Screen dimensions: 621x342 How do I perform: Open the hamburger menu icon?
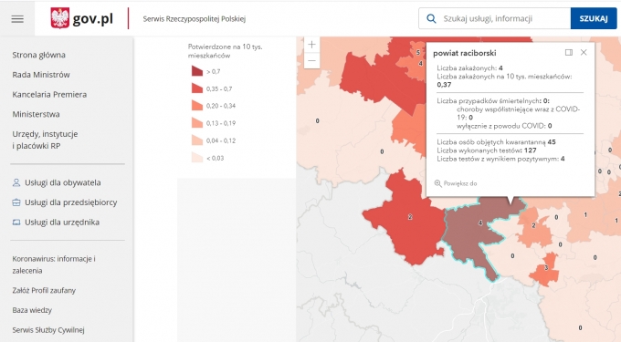point(17,19)
